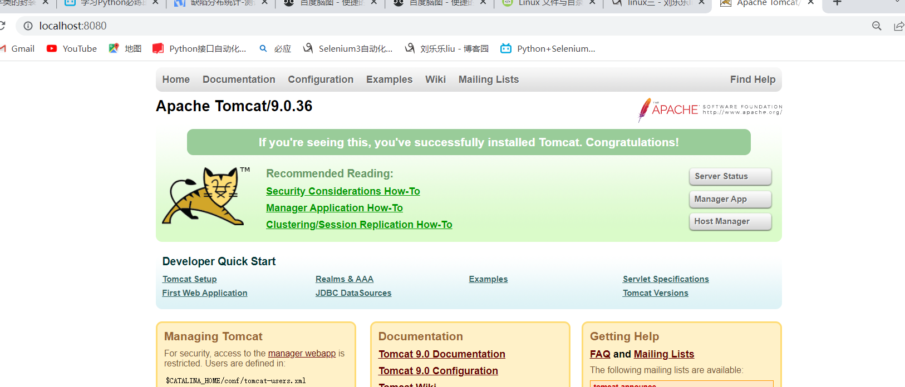
Task: Open Security Considerations How-To link
Action: (343, 191)
